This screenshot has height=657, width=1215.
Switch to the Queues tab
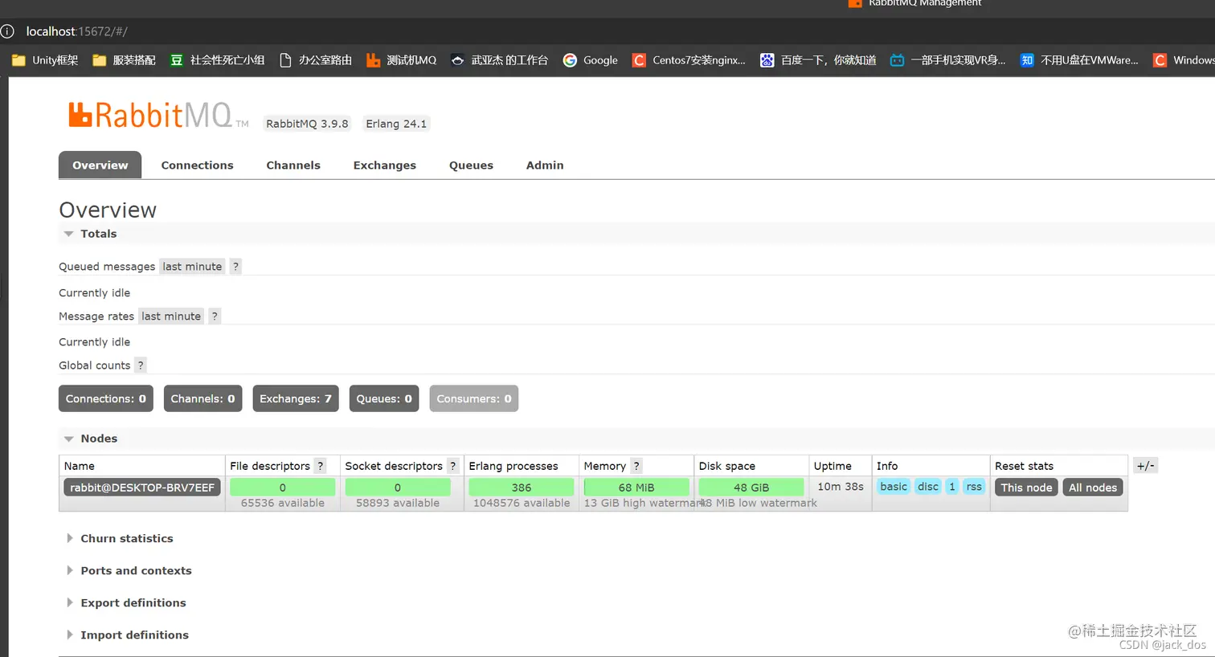click(x=471, y=165)
